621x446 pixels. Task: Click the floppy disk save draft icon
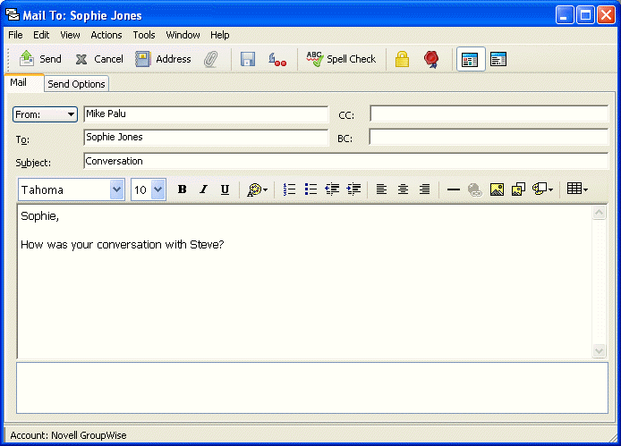coord(248,59)
